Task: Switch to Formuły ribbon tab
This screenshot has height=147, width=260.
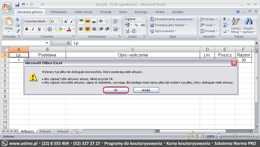Action: click(x=106, y=12)
